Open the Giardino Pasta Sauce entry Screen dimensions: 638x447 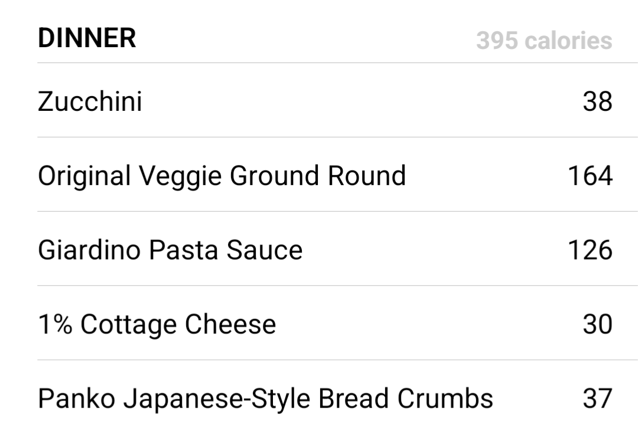(338, 249)
